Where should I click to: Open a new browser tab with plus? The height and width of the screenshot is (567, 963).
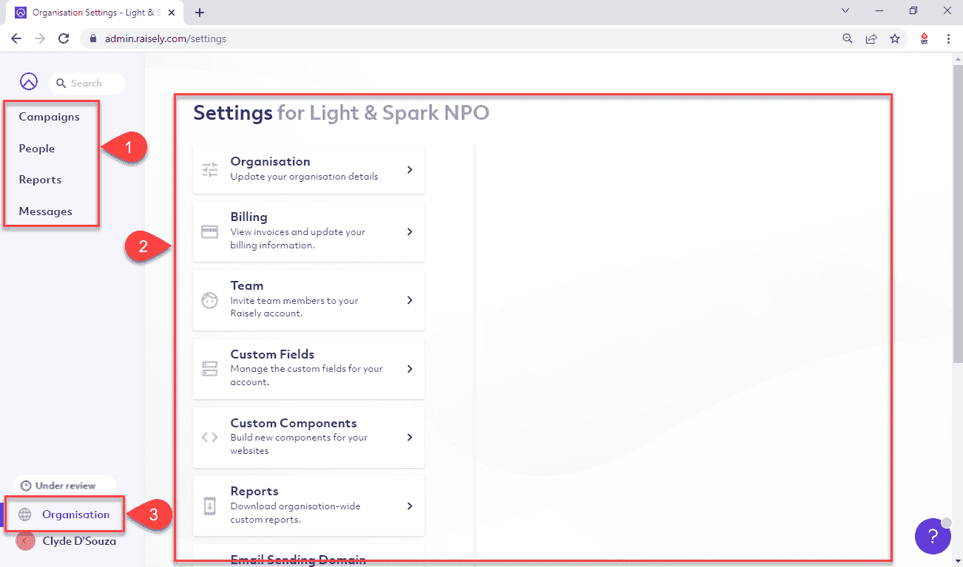point(200,13)
